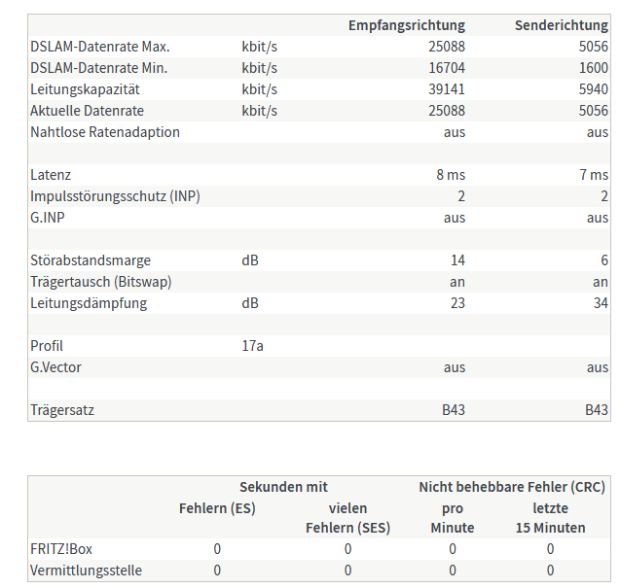The image size is (620, 588).
Task: Click the Impulsstörungsschutz (INP) label
Action: pyautogui.click(x=116, y=196)
